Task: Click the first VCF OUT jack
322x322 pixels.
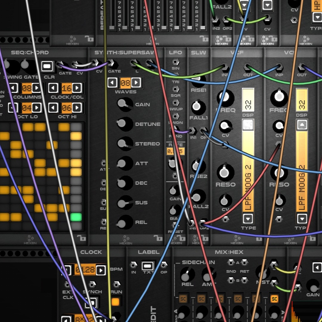Action: [x=247, y=67]
